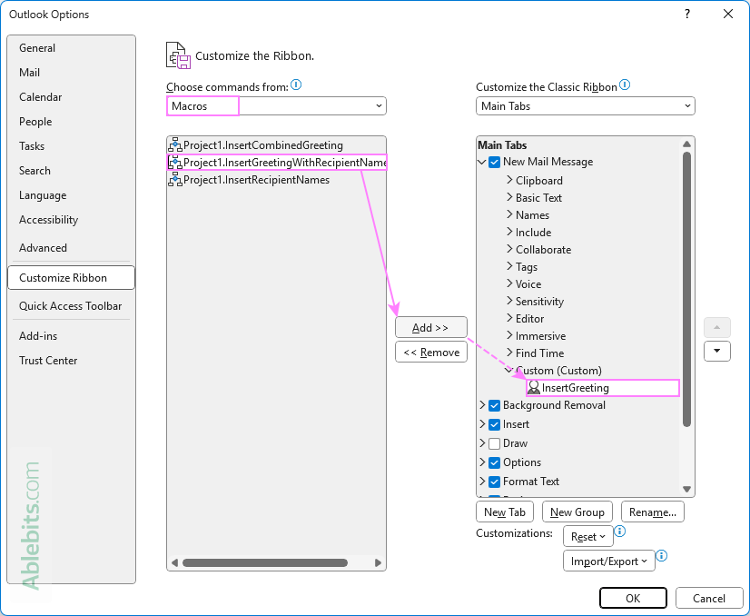The image size is (750, 616).
Task: Click the Project1.InsertRecipientNames macro icon
Action: coord(175,180)
